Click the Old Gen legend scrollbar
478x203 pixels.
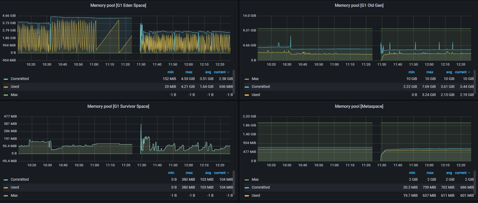(x=475, y=82)
